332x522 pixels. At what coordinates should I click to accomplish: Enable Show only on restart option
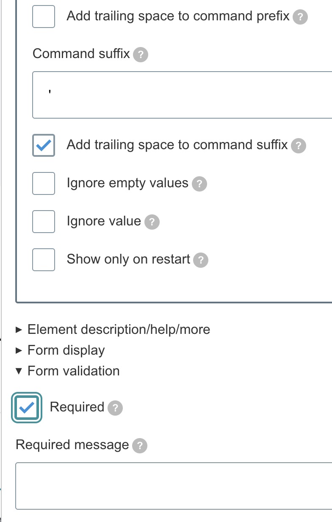pos(44,260)
